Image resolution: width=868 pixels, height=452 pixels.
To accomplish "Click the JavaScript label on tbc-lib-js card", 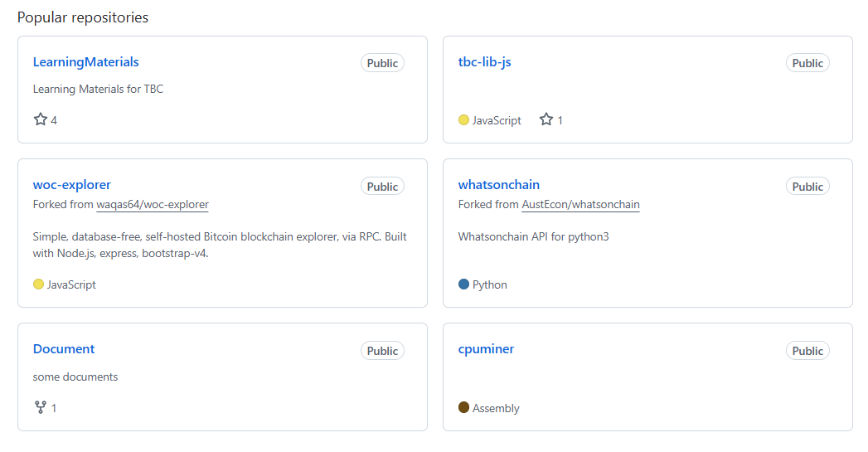I will pyautogui.click(x=497, y=120).
